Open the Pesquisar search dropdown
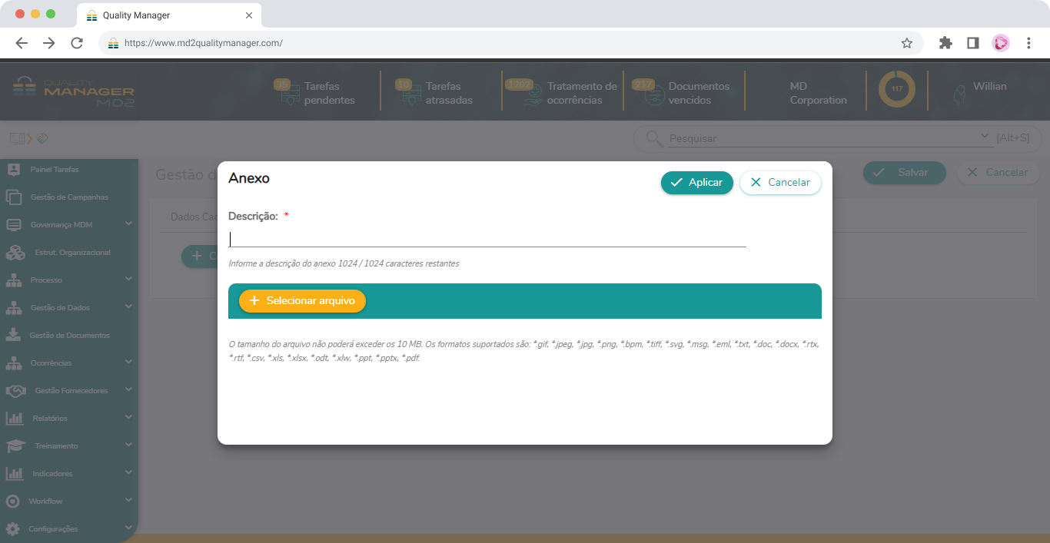The width and height of the screenshot is (1050, 543). 986,137
